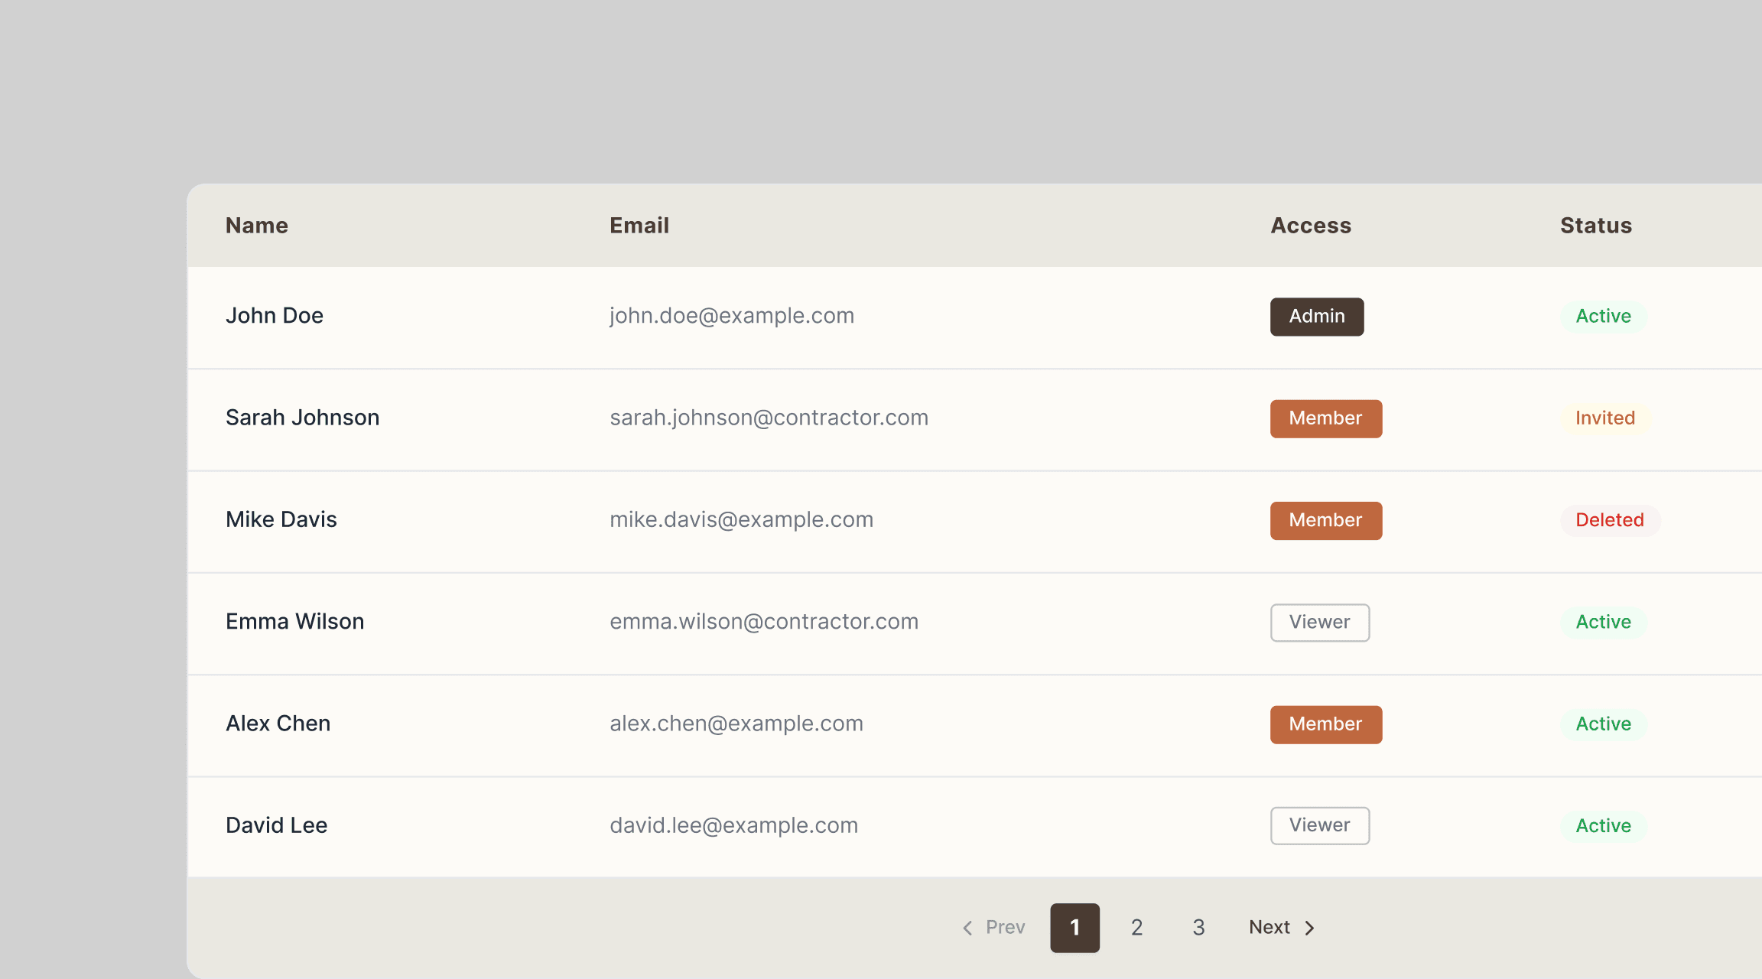This screenshot has height=979, width=1762.
Task: Select the Mike Davis name cell
Action: coord(281,520)
